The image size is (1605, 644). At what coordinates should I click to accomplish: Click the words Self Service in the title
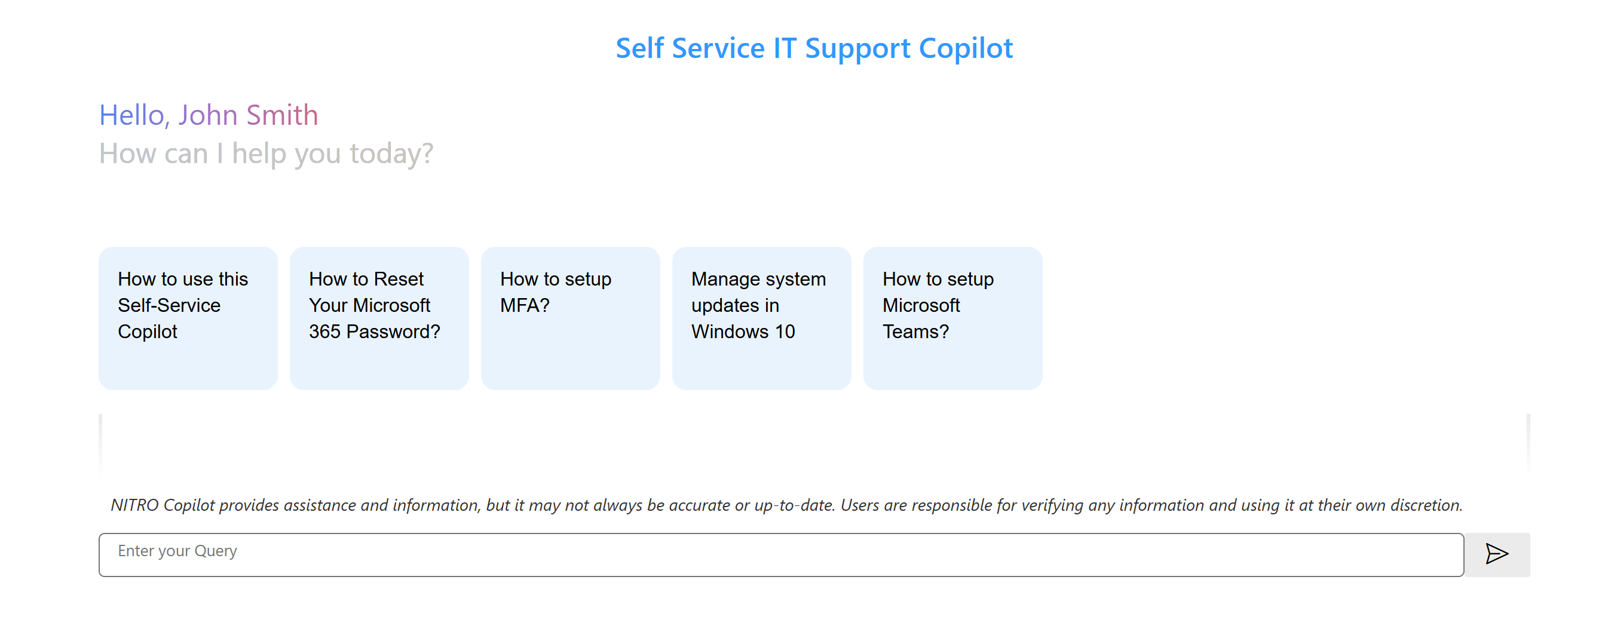click(x=690, y=48)
